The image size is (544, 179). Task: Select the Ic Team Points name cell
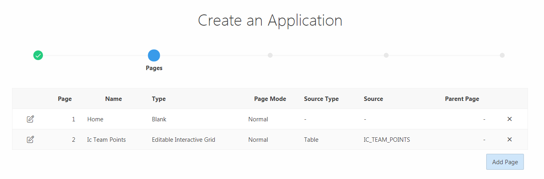106,139
